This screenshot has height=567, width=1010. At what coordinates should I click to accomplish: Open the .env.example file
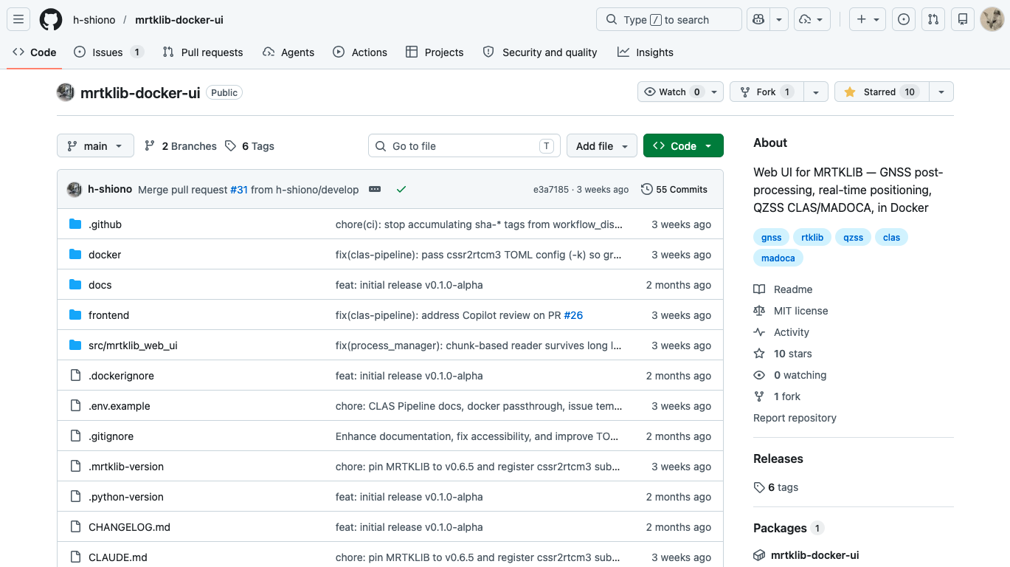click(119, 406)
